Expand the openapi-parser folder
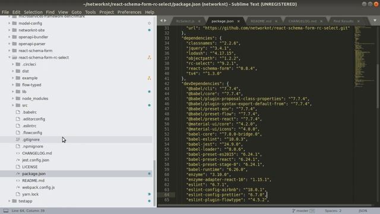 (9, 43)
